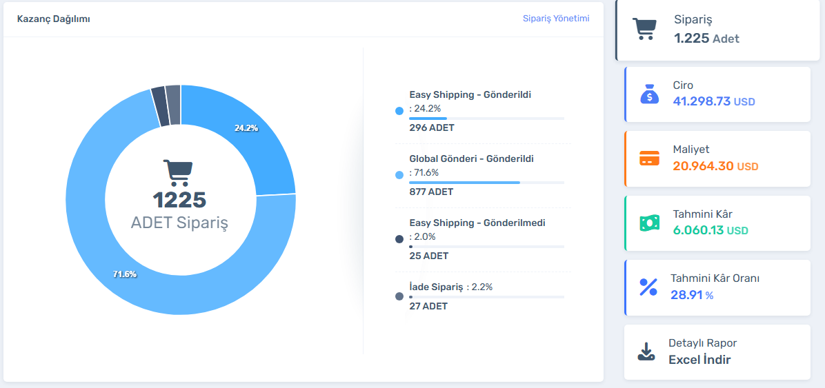Toggle the İade Sipariş legend dot

(399, 296)
